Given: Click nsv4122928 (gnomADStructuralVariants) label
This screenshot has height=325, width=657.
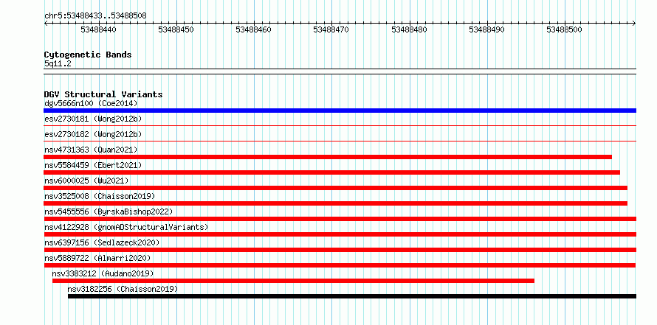Looking at the screenshot, I should [x=126, y=227].
